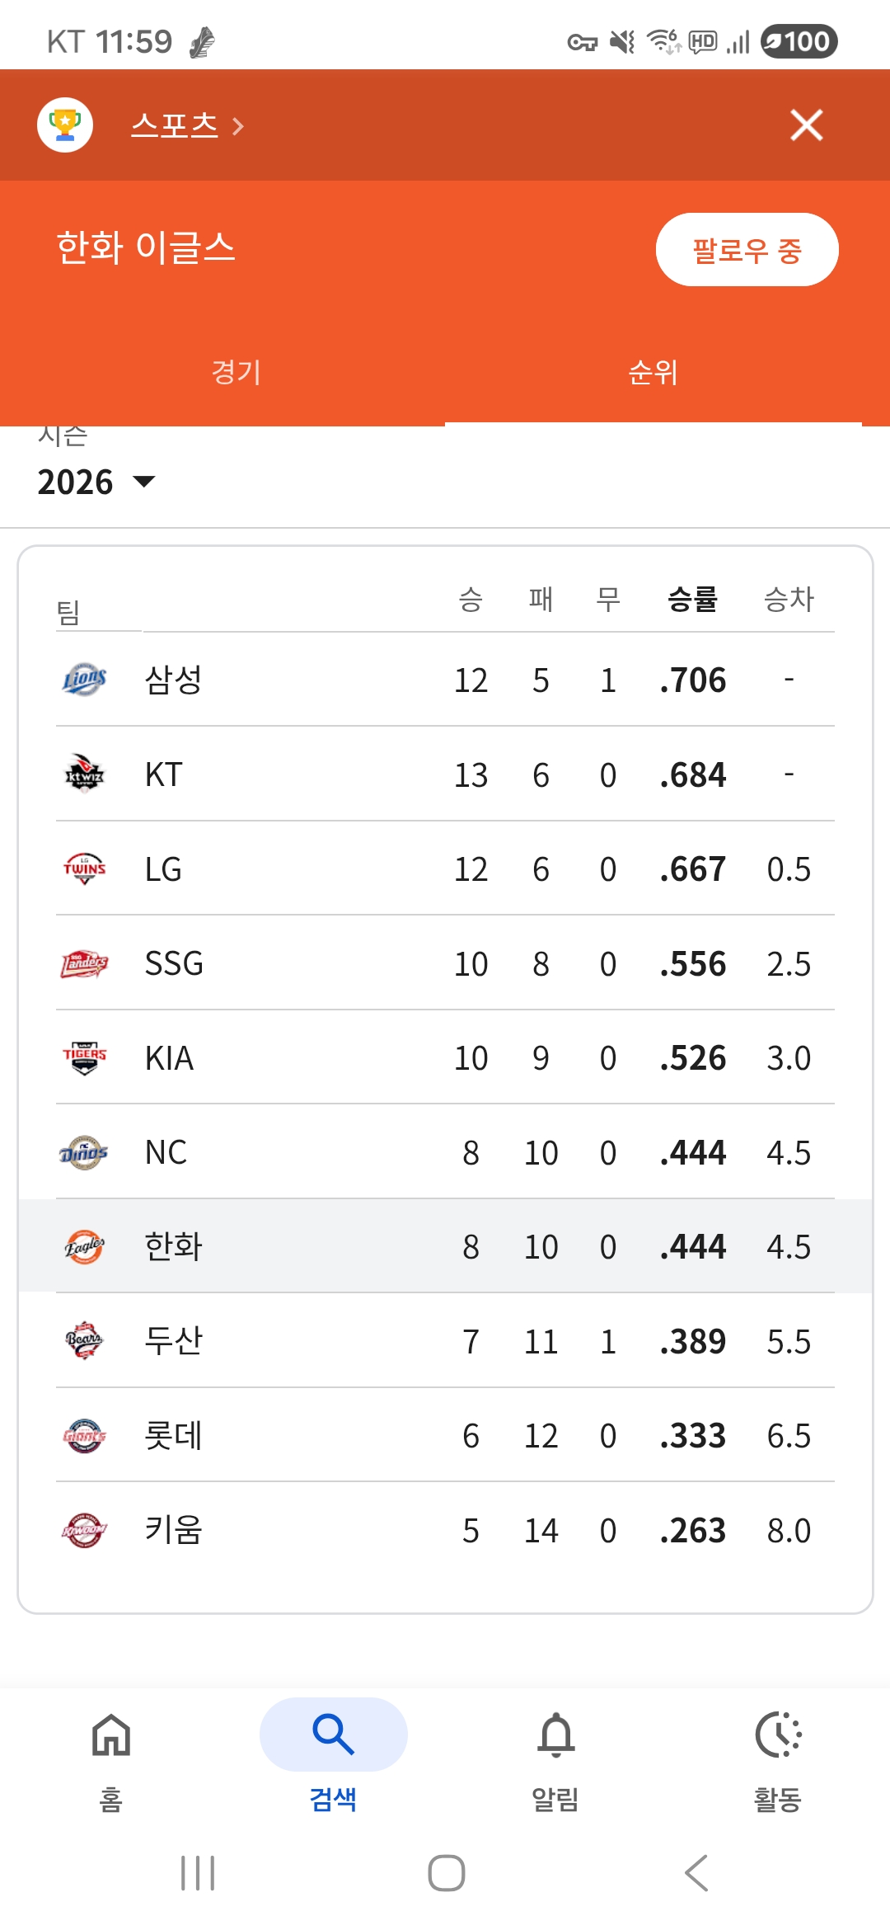Tap the NC Dinos team logo
The width and height of the screenshot is (890, 1930).
pos(84,1152)
